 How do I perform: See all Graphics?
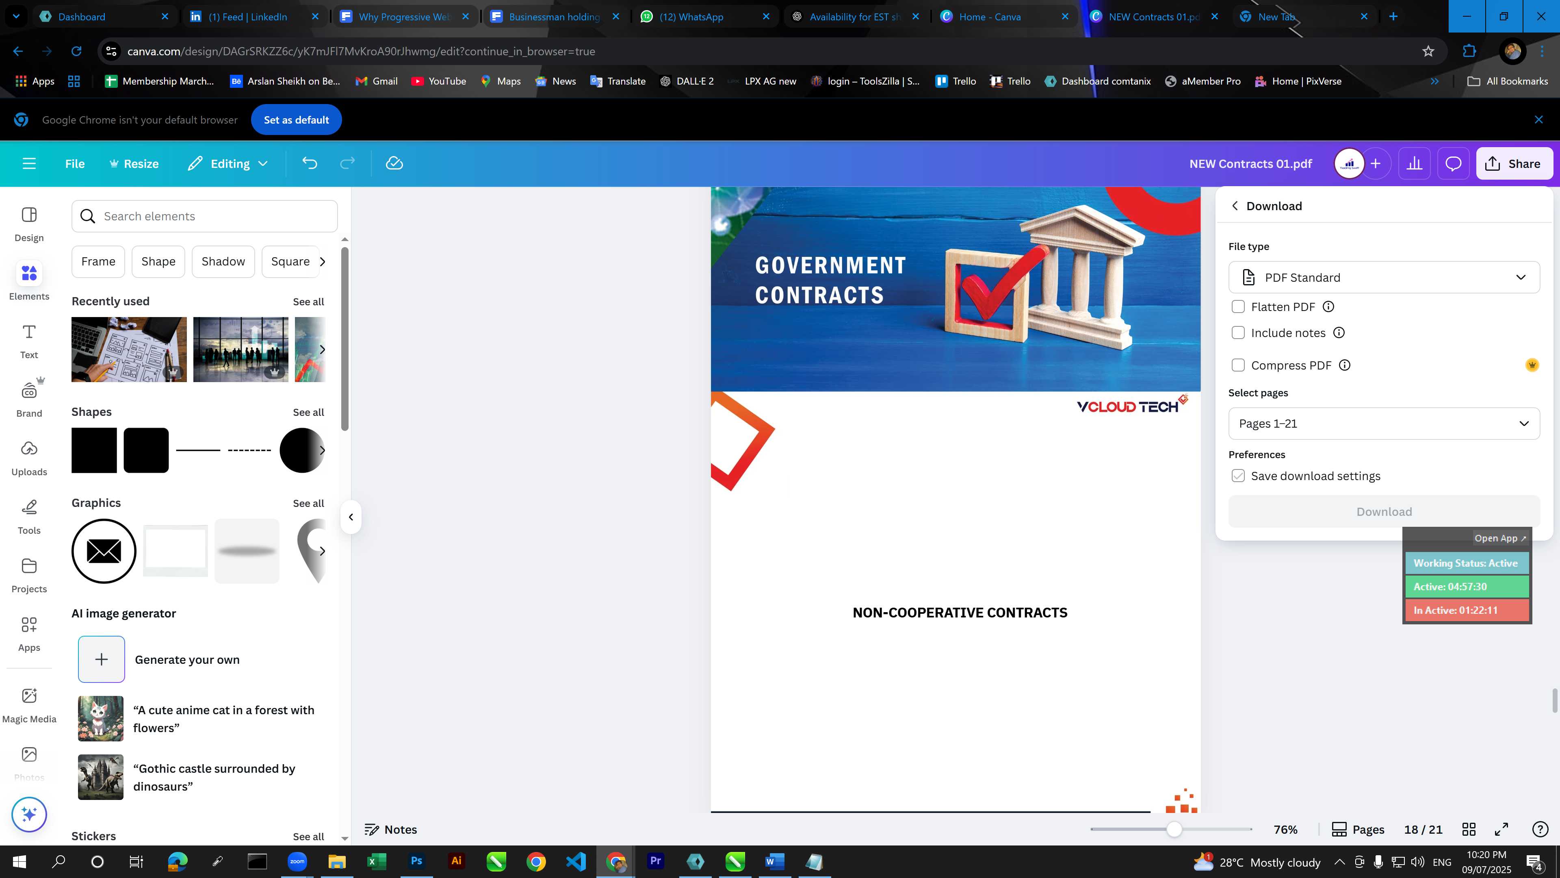[x=308, y=504]
